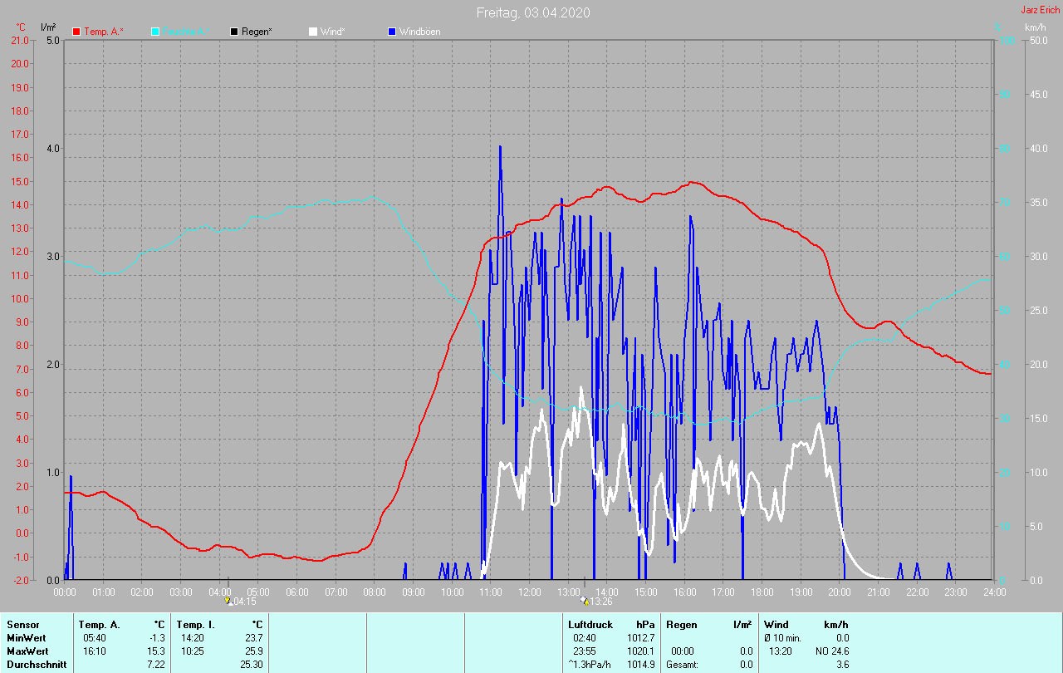Click the pressure minimum value '1012.7'
The image size is (1063, 673).
(641, 638)
